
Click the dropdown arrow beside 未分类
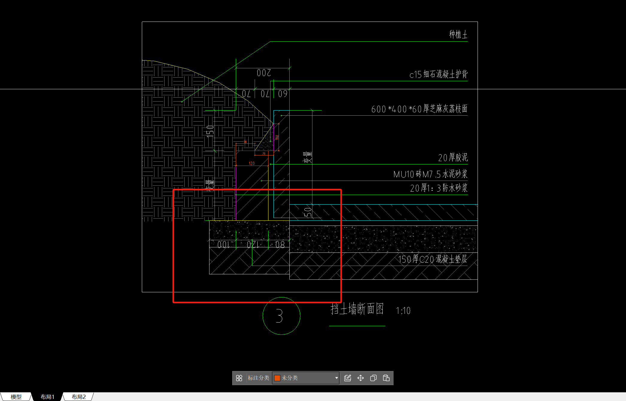336,378
